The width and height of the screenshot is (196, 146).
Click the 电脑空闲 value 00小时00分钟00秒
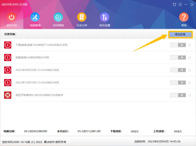click(x=36, y=131)
